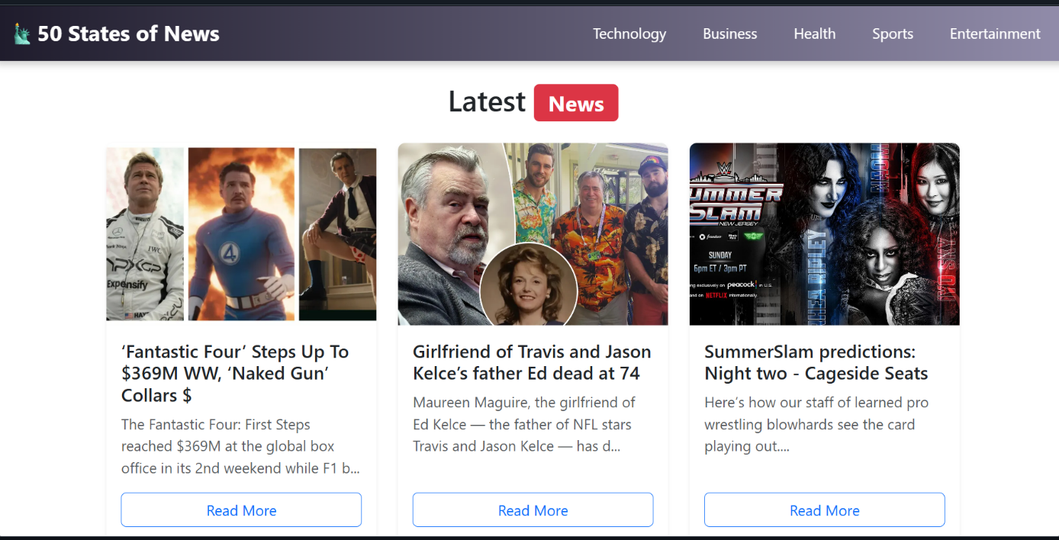The image size is (1059, 540).
Task: Open the 50 States of News home link
Action: [128, 34]
